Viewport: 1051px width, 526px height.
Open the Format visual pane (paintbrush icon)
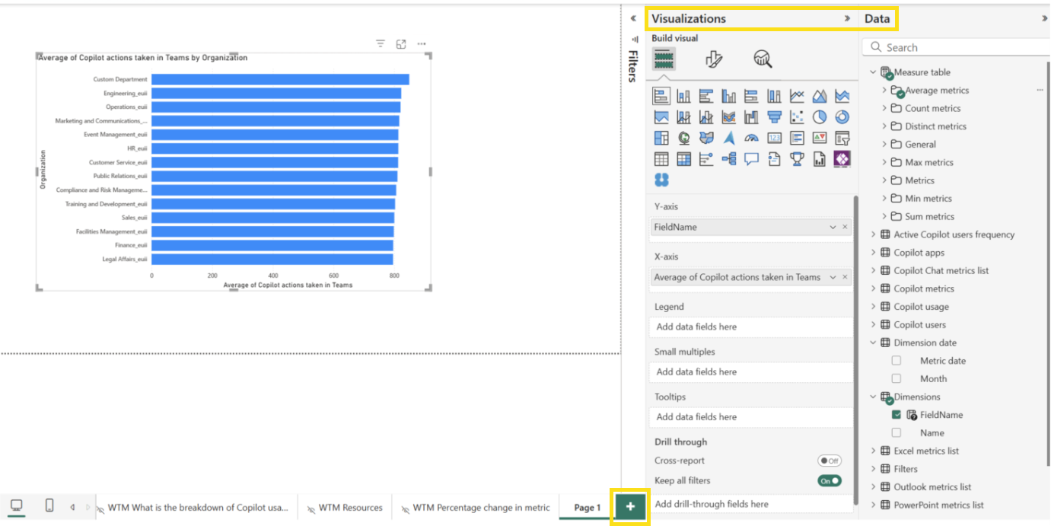[x=713, y=58]
